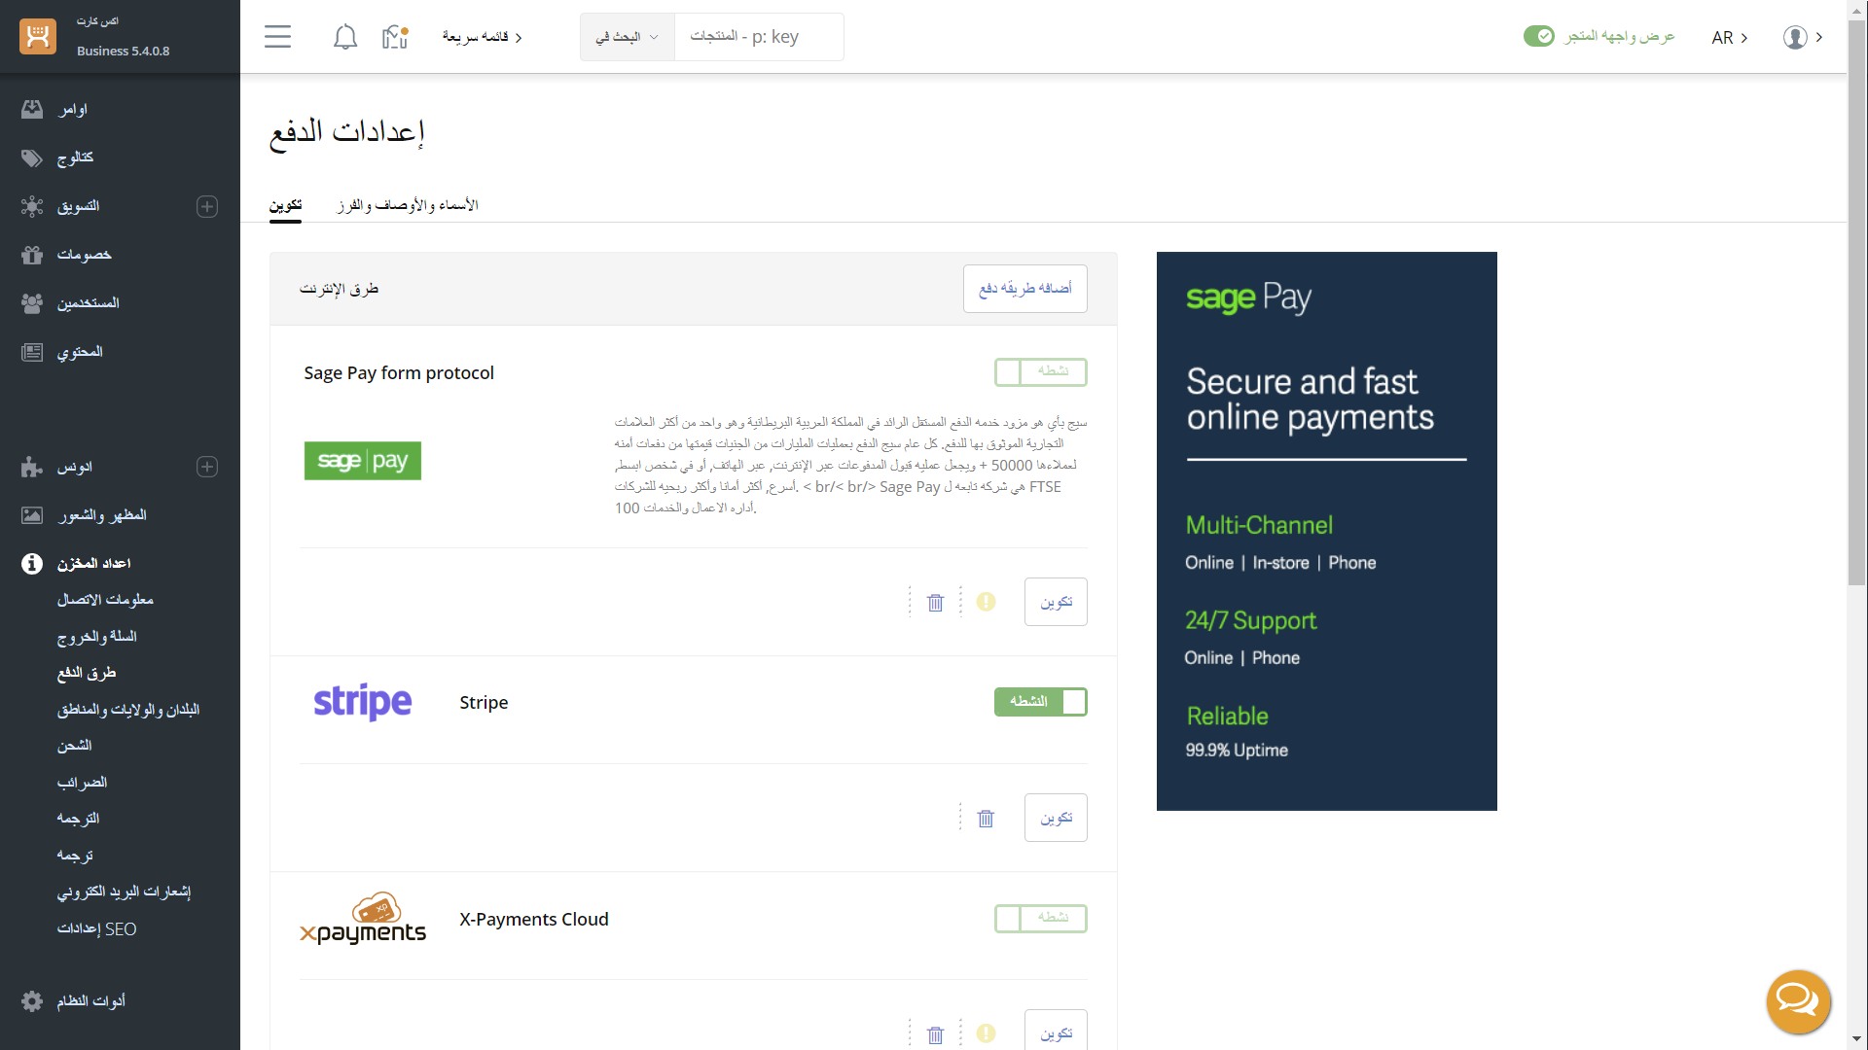Open الترجمه translation settings

[x=78, y=819]
